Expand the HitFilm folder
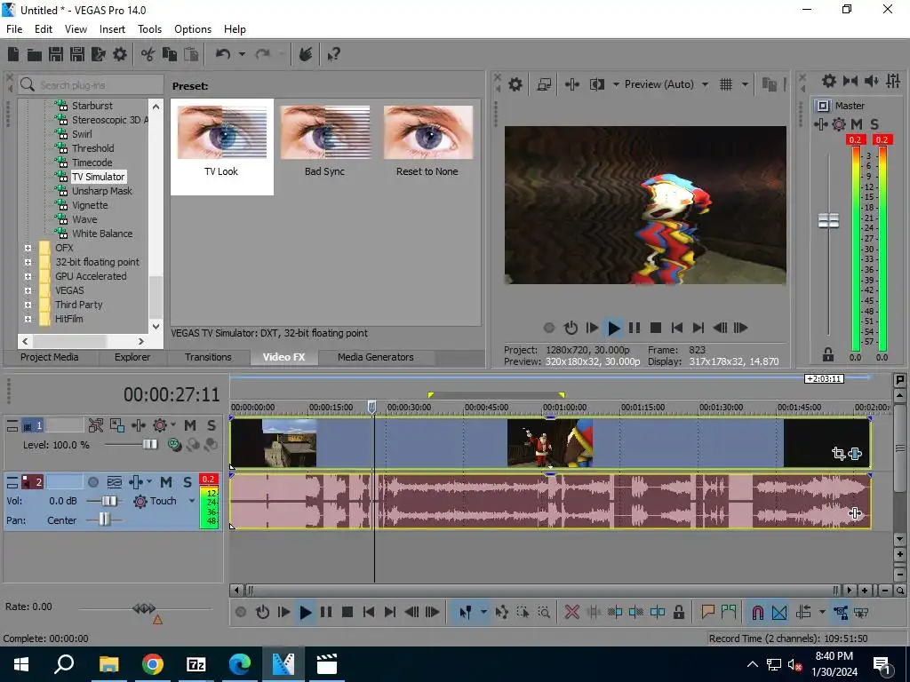The image size is (910, 682). pyautogui.click(x=28, y=319)
